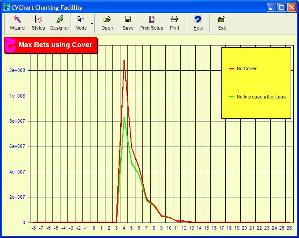Open Help question mark
The height and width of the screenshot is (238, 299).
pos(198,23)
